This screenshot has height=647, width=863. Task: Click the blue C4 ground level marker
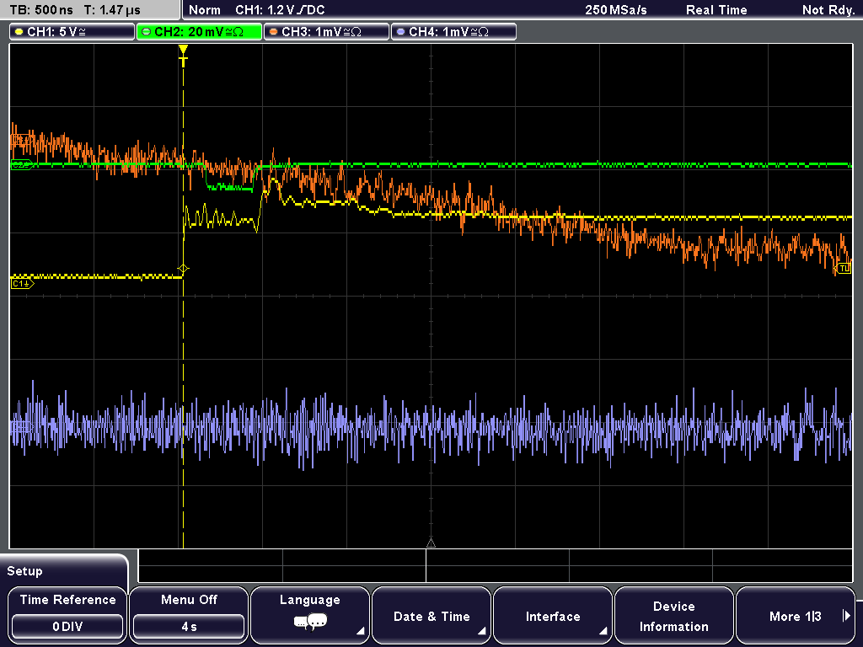click(x=20, y=425)
